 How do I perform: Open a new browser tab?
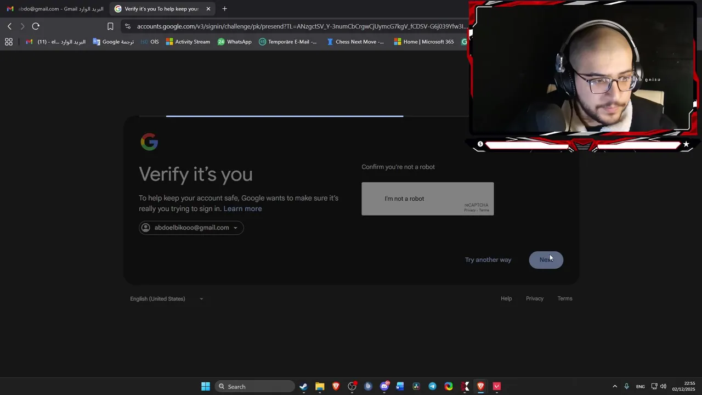pos(224,9)
